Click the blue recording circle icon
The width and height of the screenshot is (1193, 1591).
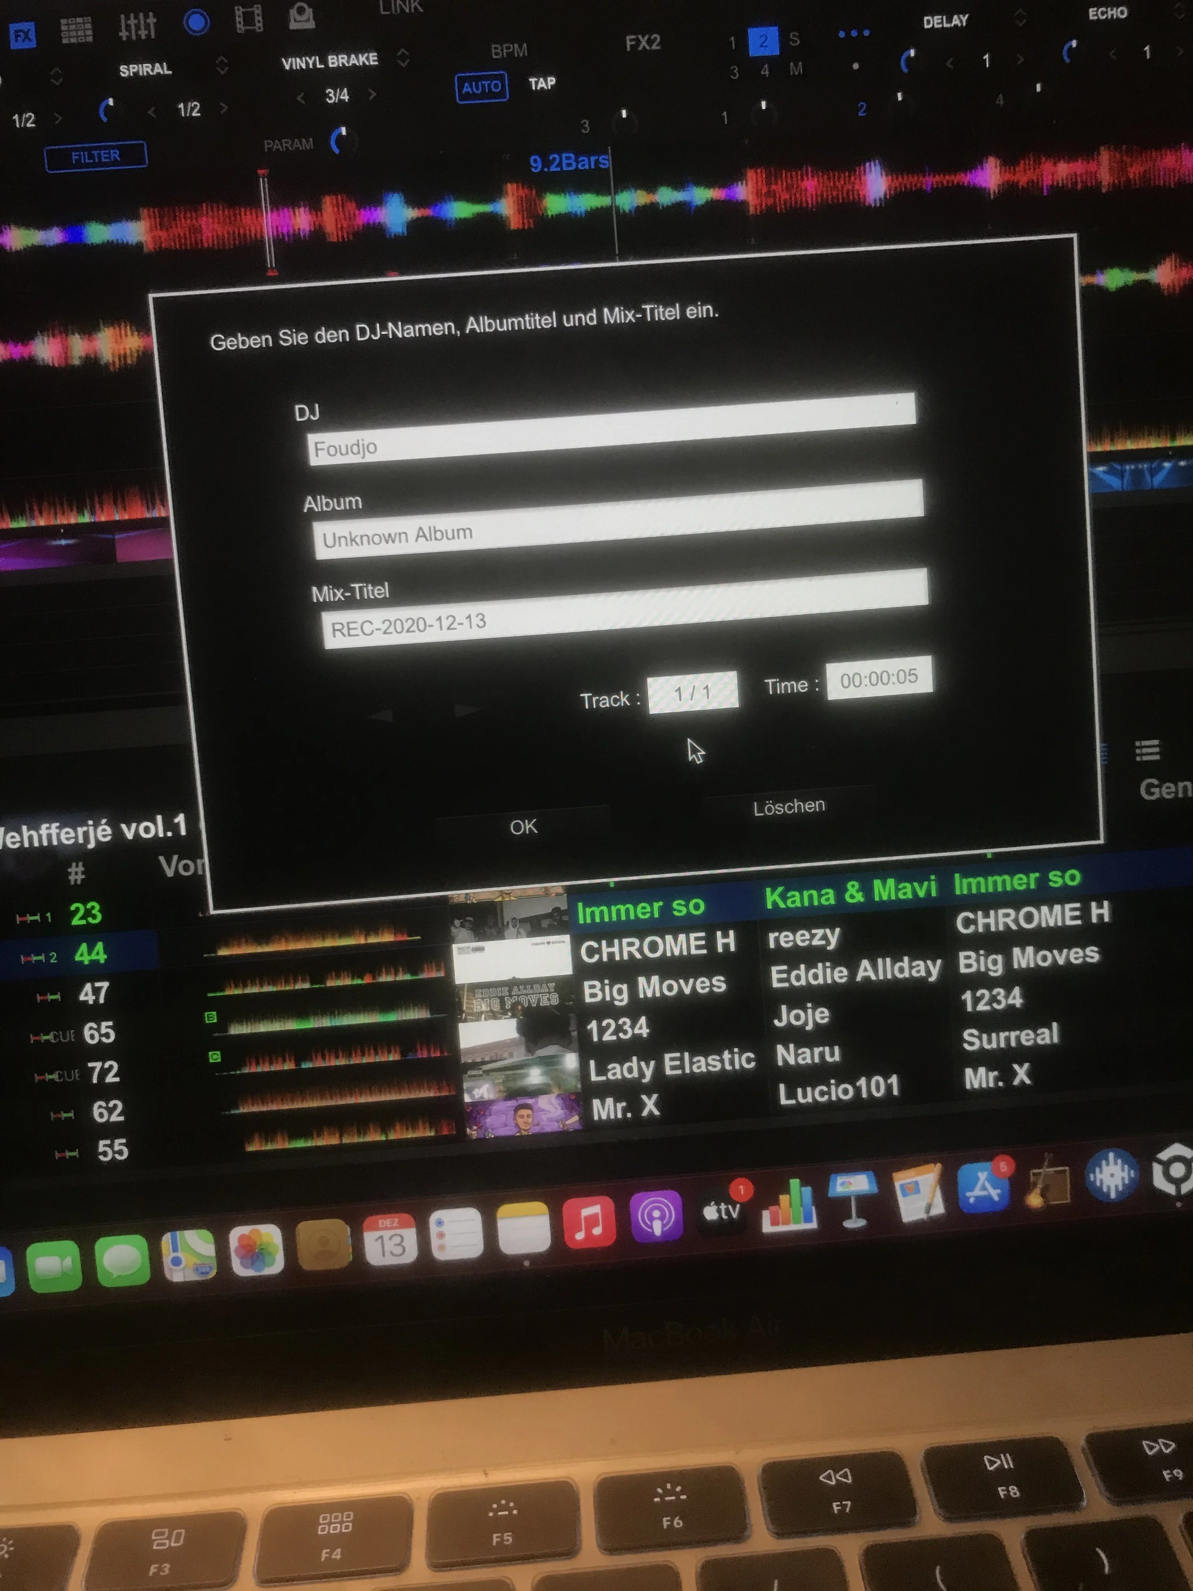(x=196, y=22)
